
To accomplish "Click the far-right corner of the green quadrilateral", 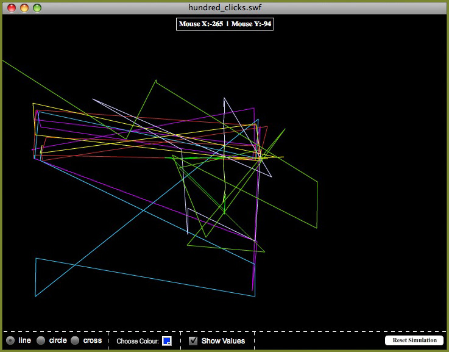I will (x=317, y=181).
